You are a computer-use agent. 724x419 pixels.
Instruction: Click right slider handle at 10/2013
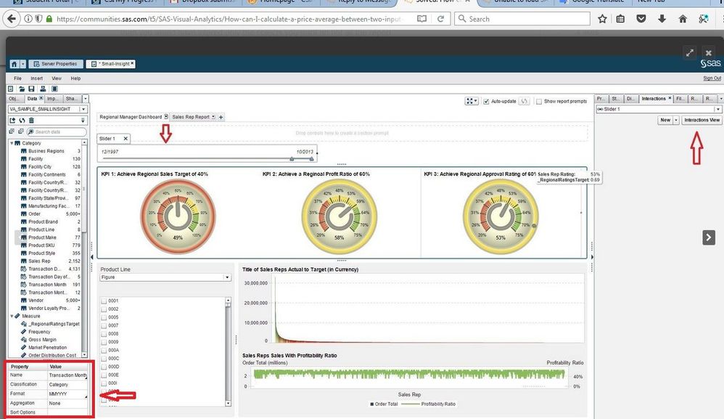[x=312, y=158]
